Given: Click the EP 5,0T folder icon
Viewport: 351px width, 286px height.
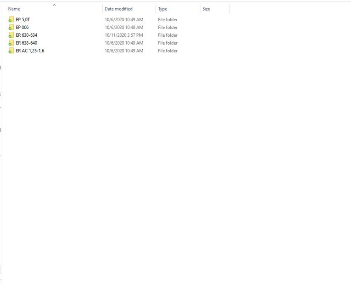Looking at the screenshot, I should click(x=11, y=20).
